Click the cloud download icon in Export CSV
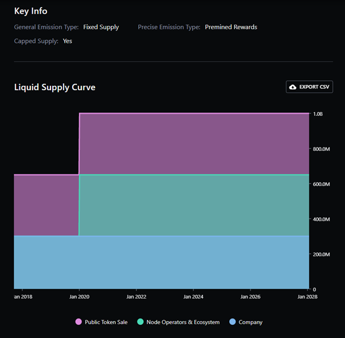This screenshot has height=338, width=345. [292, 87]
